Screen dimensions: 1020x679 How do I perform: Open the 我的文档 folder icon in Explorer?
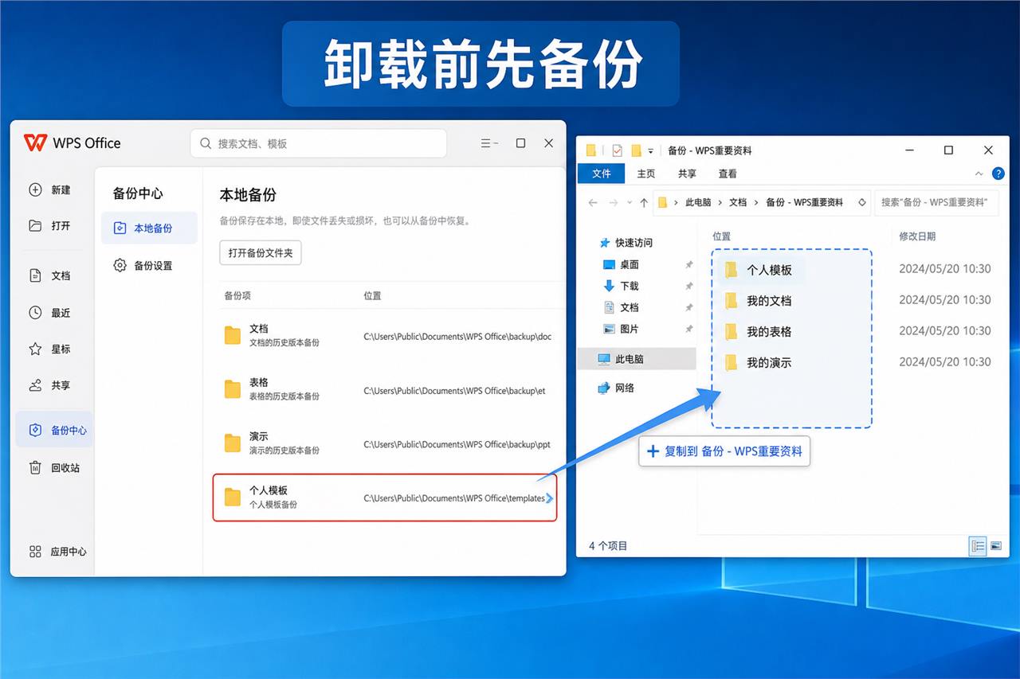point(731,300)
